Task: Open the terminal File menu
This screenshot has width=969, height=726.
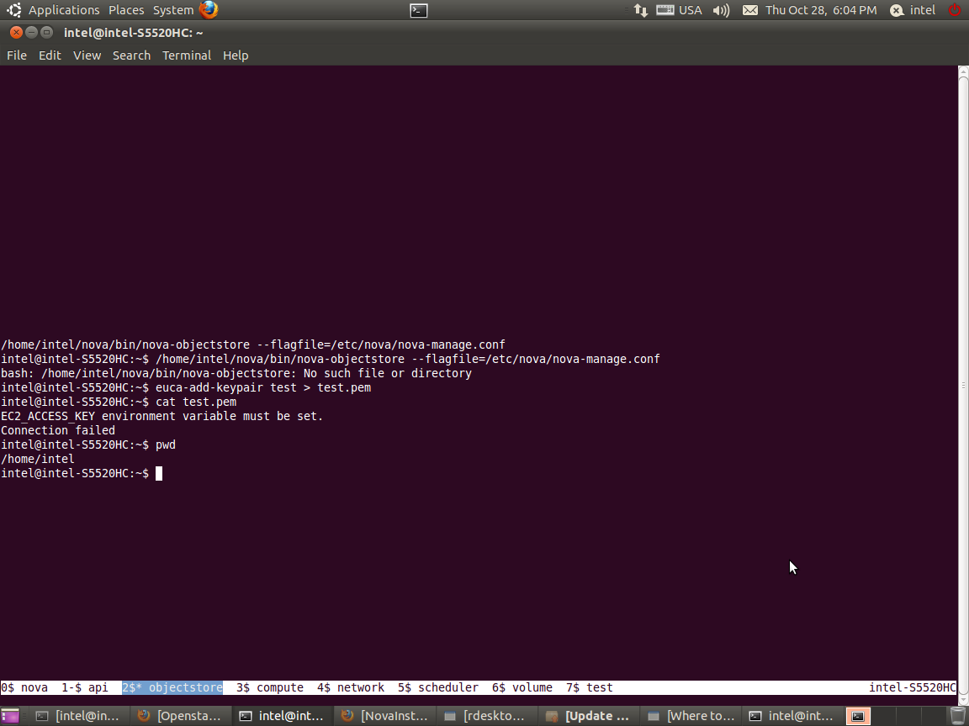Action: click(17, 55)
